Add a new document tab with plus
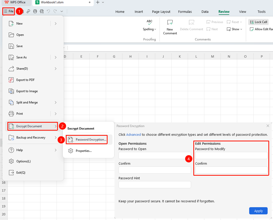Screen dimensions: 273x220 point(98,2)
